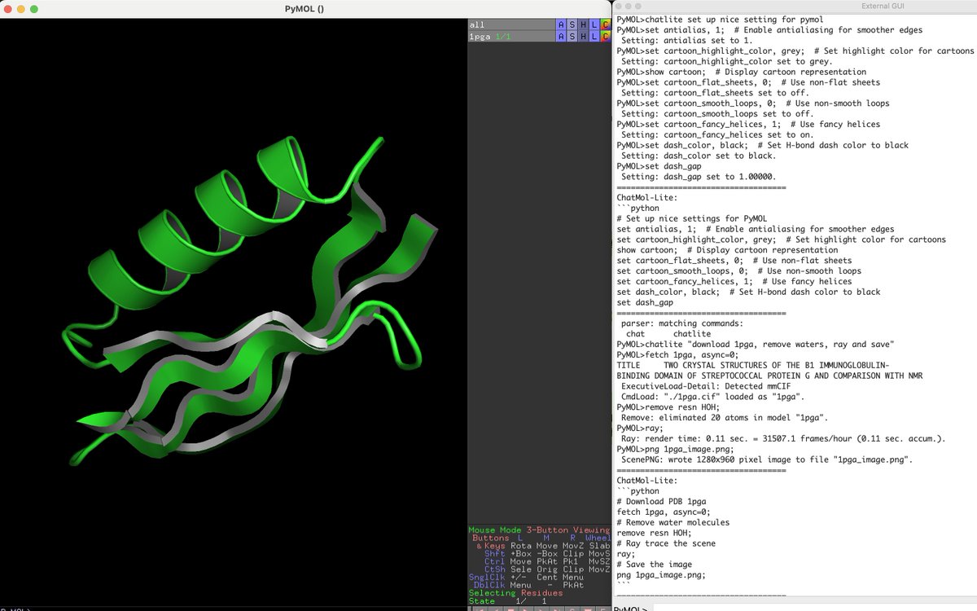Click the 'chat chatlite' matching commands line
The width and height of the screenshot is (977, 611).
pos(668,334)
